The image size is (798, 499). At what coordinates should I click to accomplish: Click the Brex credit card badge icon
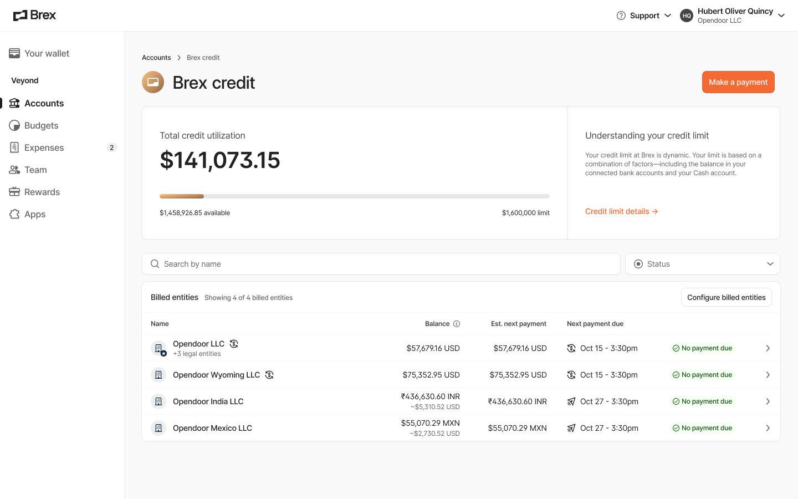point(153,82)
